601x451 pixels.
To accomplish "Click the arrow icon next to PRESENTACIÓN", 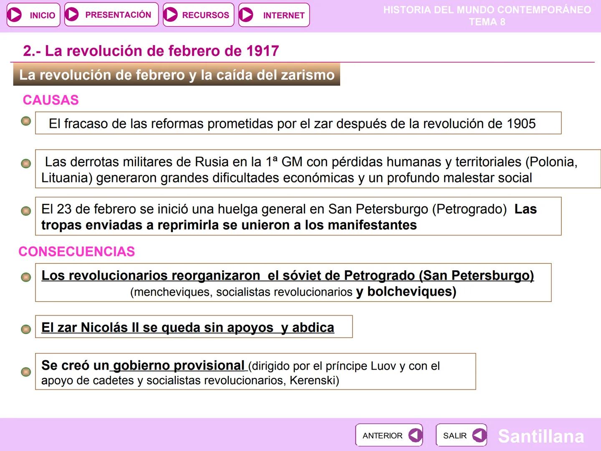I will 73,14.
